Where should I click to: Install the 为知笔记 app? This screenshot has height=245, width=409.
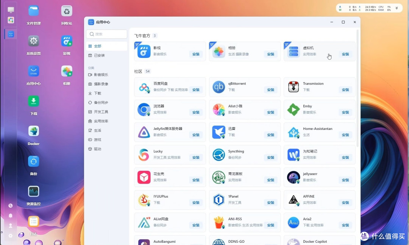(345, 158)
